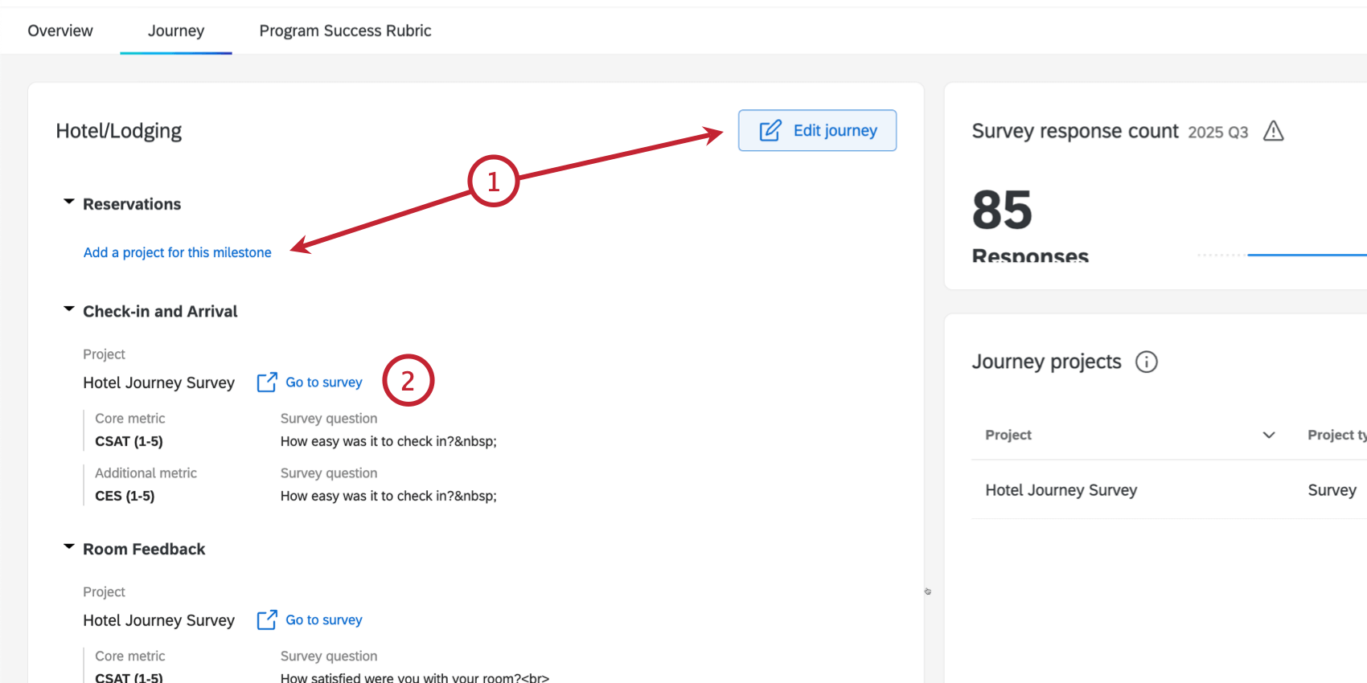Image resolution: width=1367 pixels, height=683 pixels.
Task: Follow Go to survey link for Check-in
Action: pyautogui.click(x=324, y=382)
